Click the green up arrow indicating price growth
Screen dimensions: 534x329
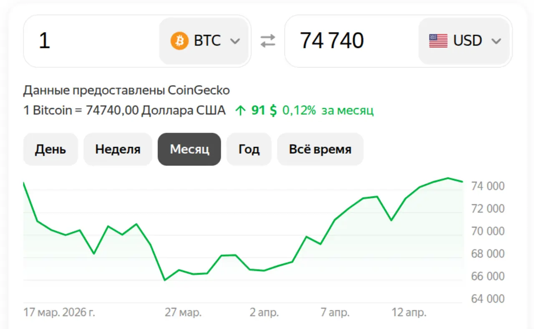click(x=240, y=110)
